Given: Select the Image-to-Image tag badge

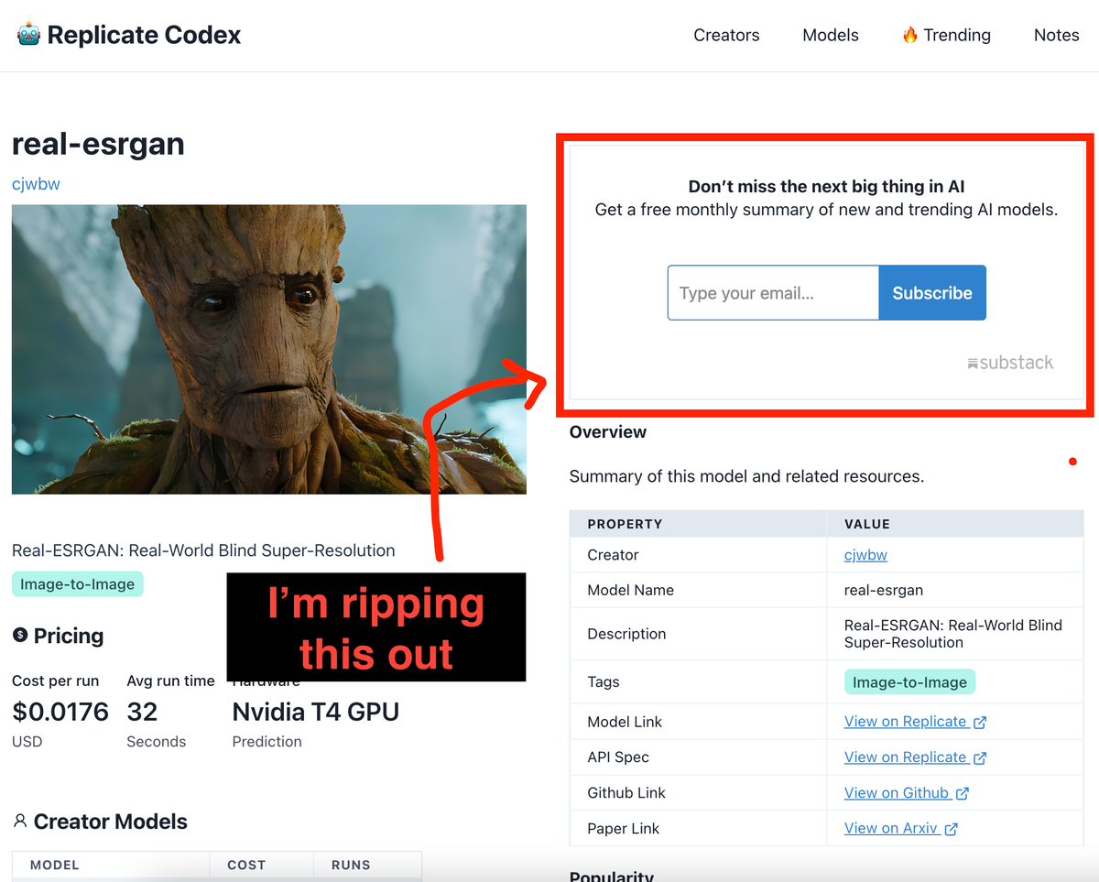Looking at the screenshot, I should click(77, 583).
